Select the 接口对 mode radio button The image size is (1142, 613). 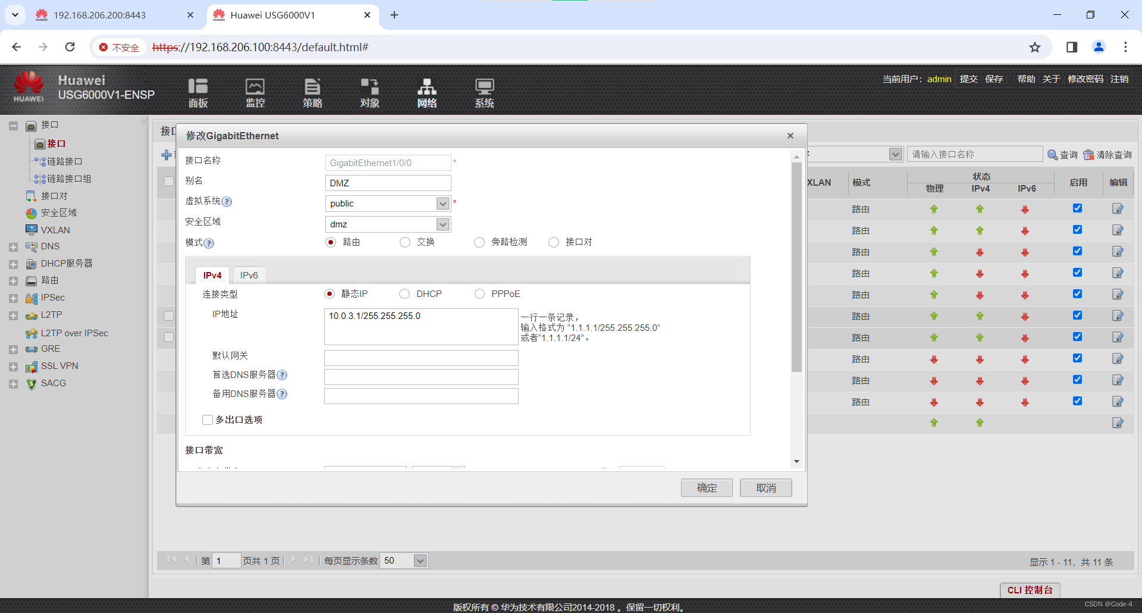(x=554, y=242)
